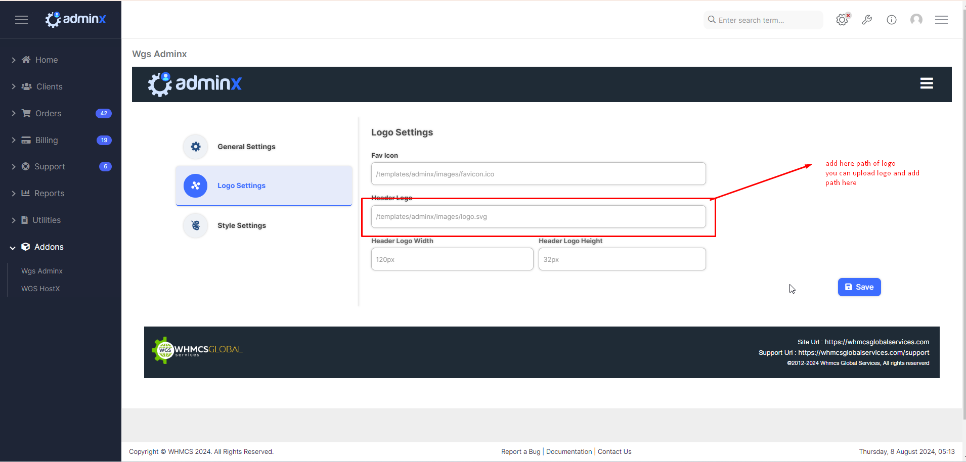The width and height of the screenshot is (966, 462).
Task: Click the Save button
Action: (859, 287)
